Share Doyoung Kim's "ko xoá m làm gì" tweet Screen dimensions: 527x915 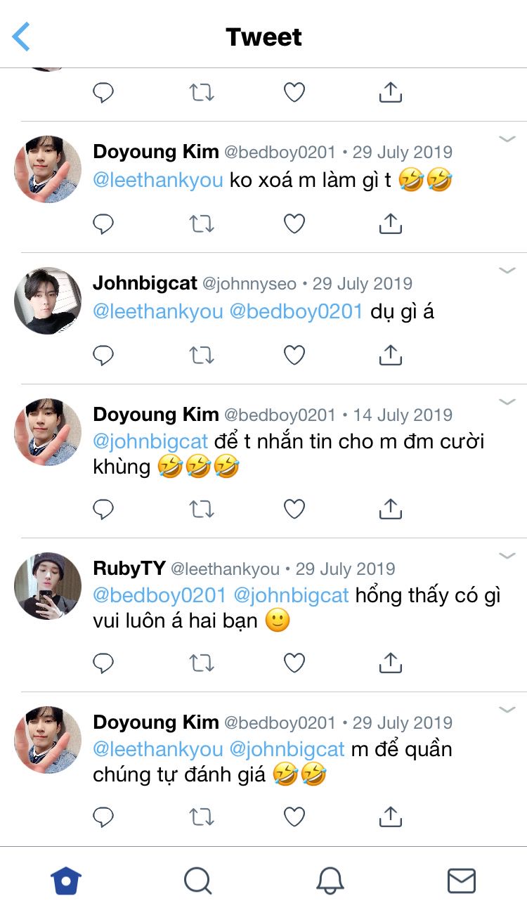tap(390, 224)
